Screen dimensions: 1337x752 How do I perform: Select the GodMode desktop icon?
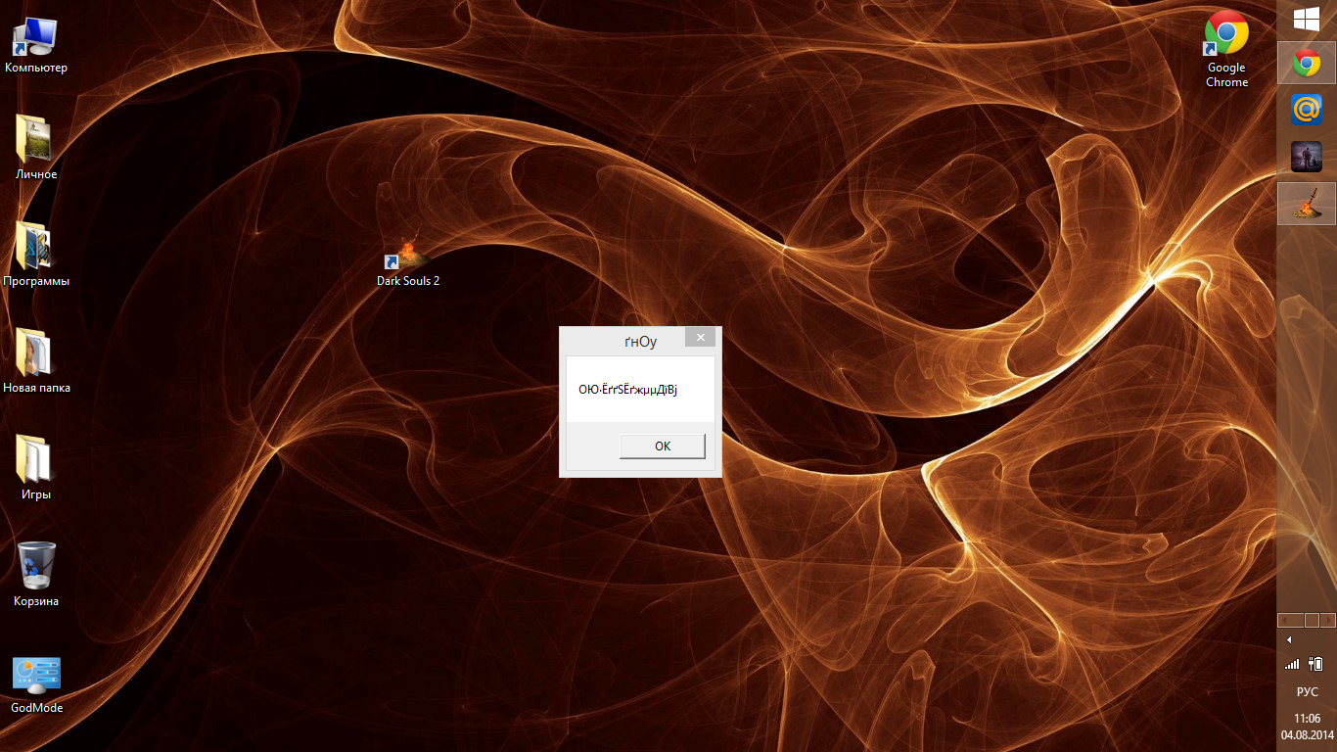(36, 684)
